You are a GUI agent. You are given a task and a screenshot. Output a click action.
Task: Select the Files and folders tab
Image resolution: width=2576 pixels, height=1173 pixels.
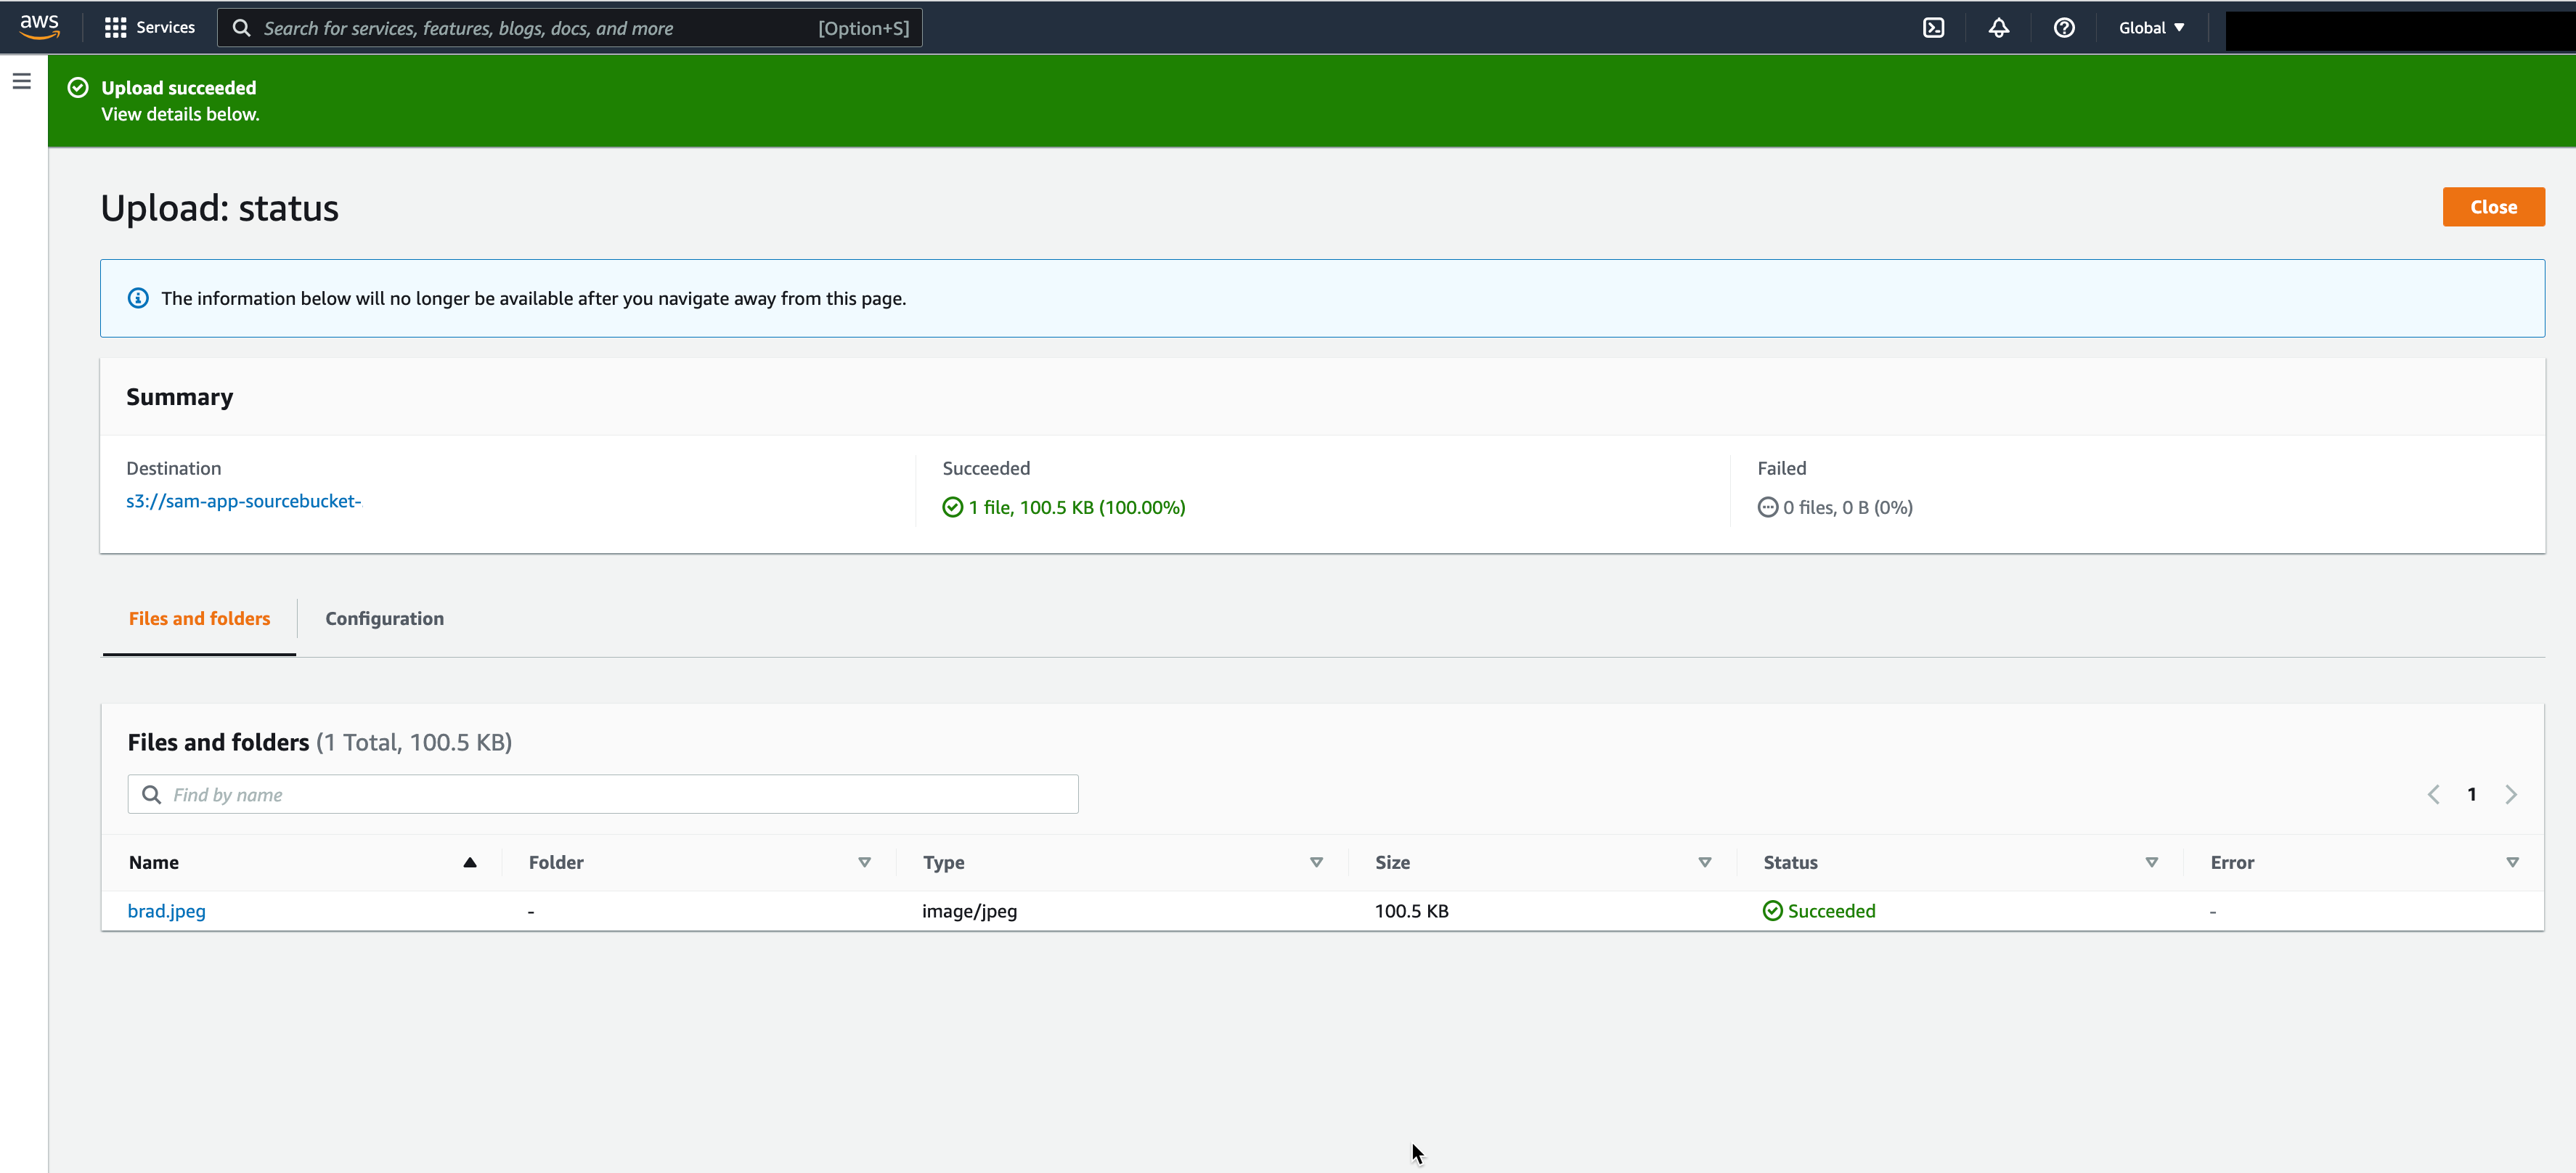[x=199, y=618]
